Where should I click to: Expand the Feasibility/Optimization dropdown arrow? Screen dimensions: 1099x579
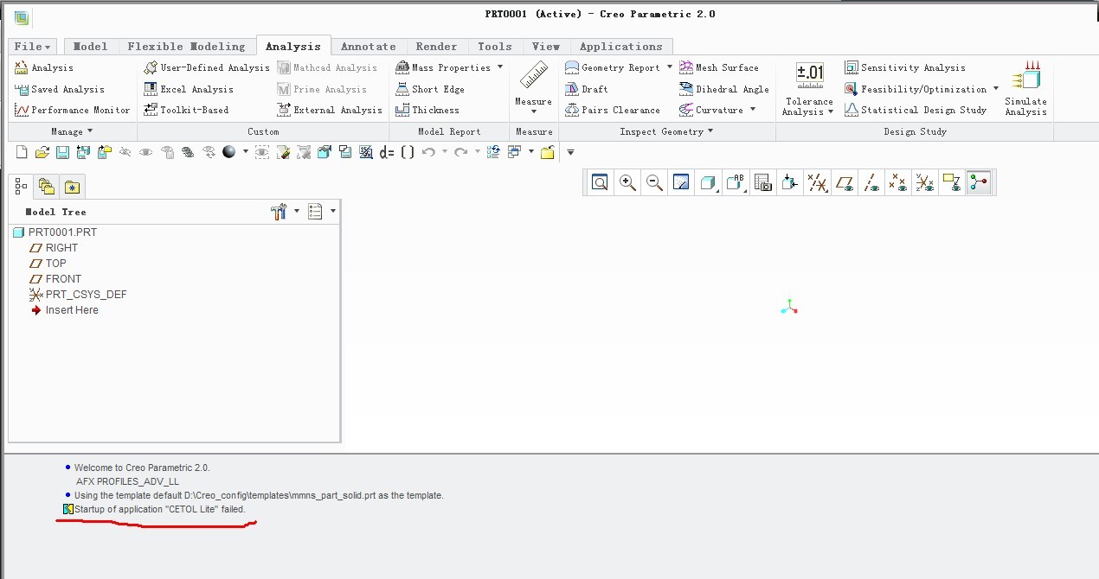[995, 89]
